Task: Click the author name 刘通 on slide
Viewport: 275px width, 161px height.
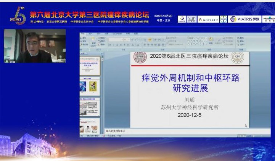Action: (190, 100)
